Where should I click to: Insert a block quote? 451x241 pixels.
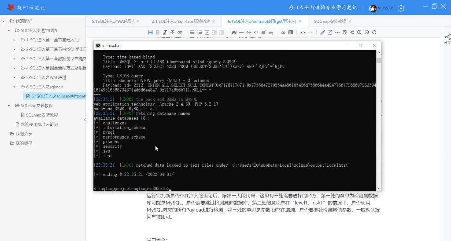[x=234, y=33]
